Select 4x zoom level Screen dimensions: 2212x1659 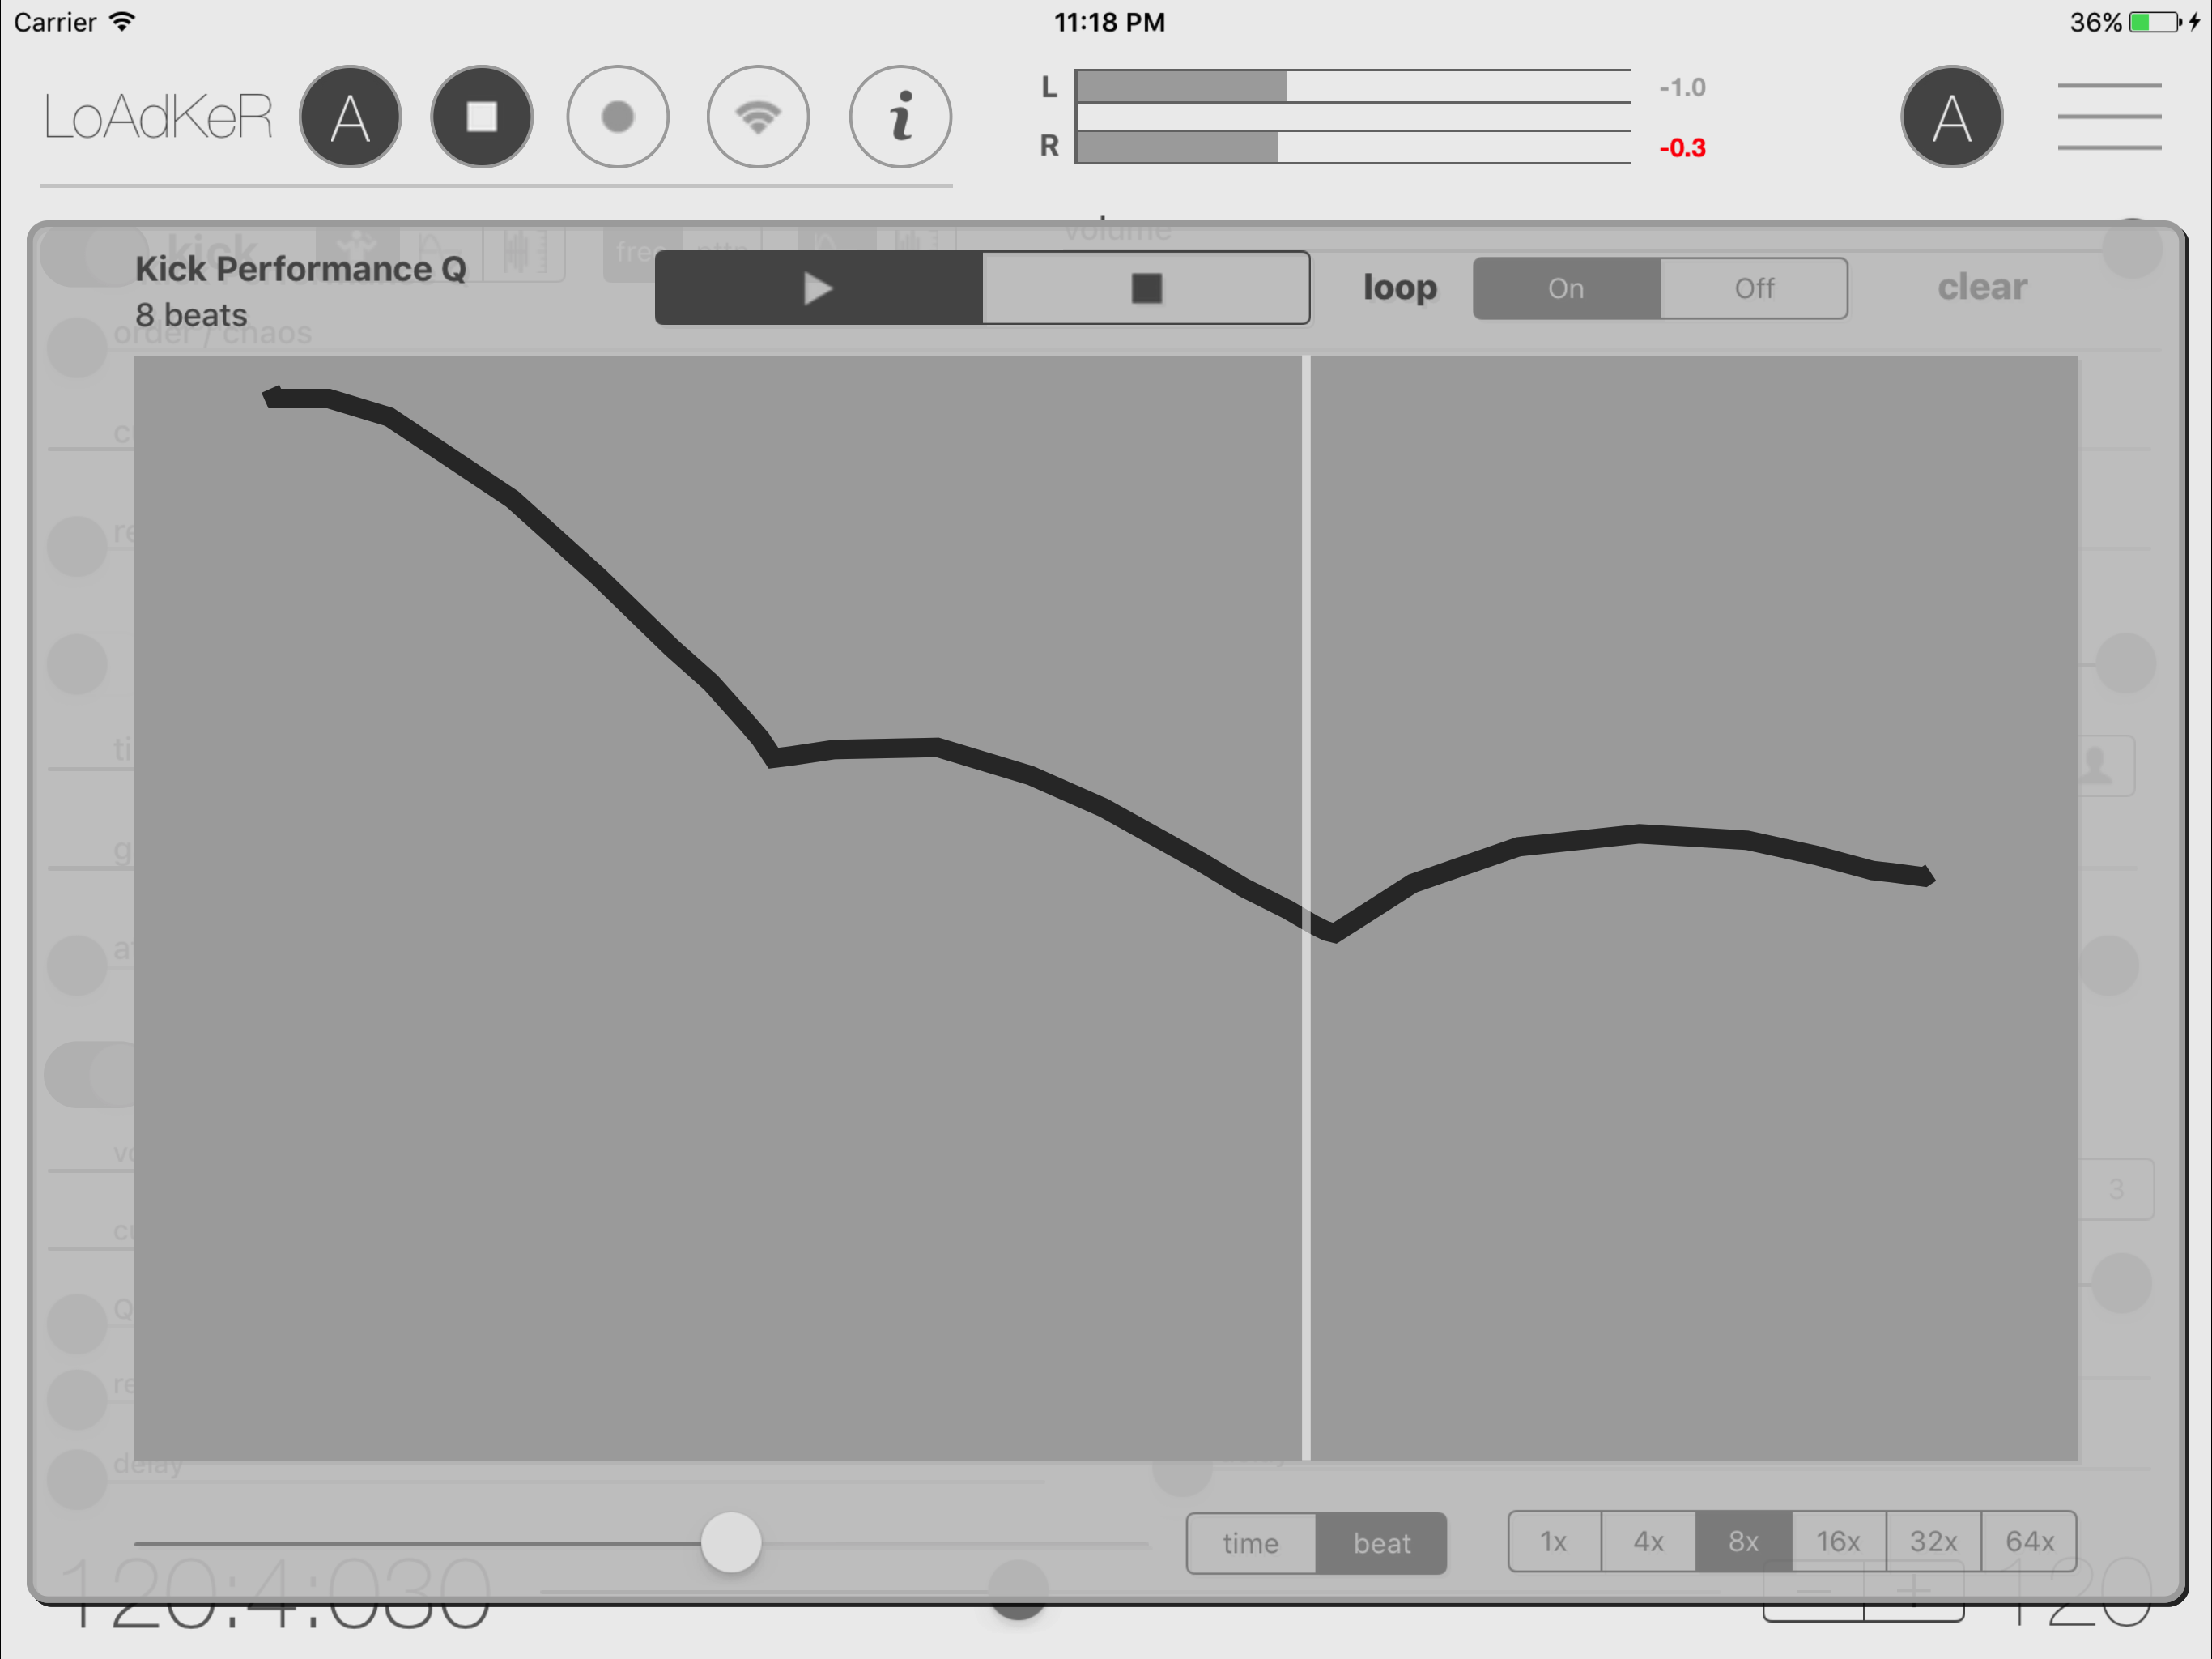pyautogui.click(x=1648, y=1541)
